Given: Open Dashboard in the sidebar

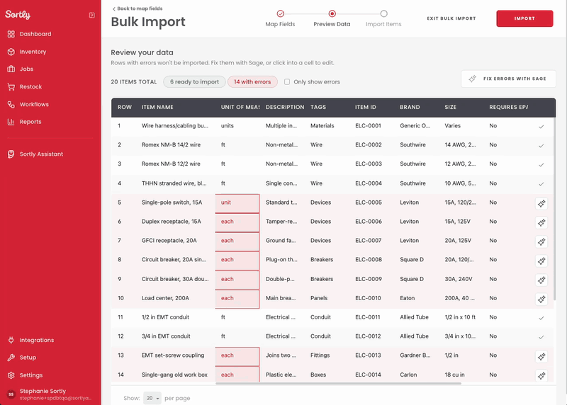Looking at the screenshot, I should coord(35,34).
